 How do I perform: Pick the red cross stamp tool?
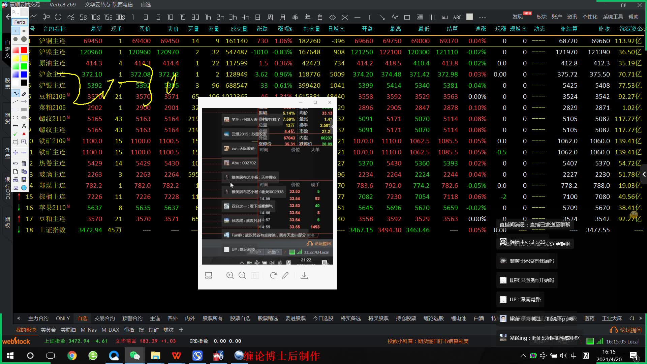coord(24,134)
